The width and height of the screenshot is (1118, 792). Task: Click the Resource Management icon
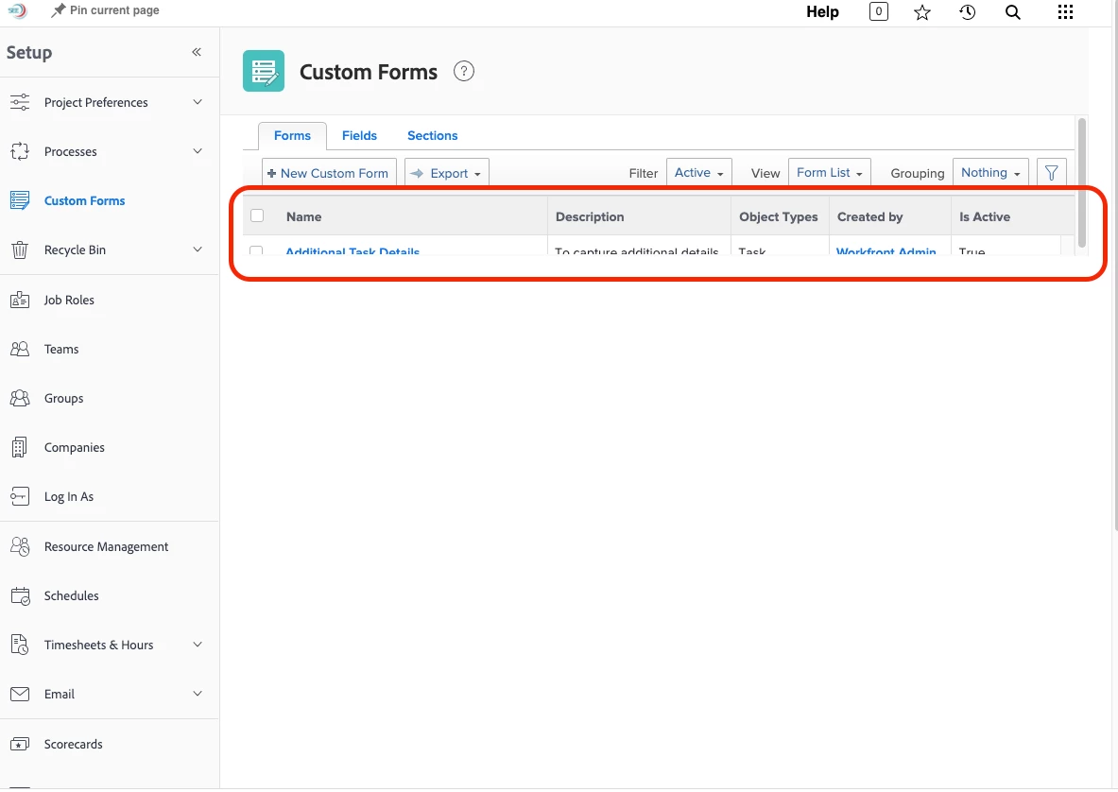20,546
